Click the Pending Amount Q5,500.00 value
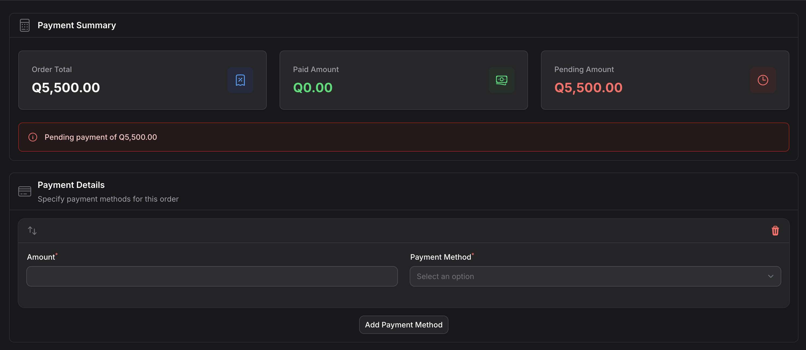806x350 pixels. 588,88
